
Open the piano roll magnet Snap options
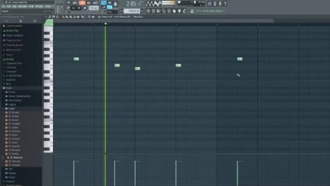53,17
